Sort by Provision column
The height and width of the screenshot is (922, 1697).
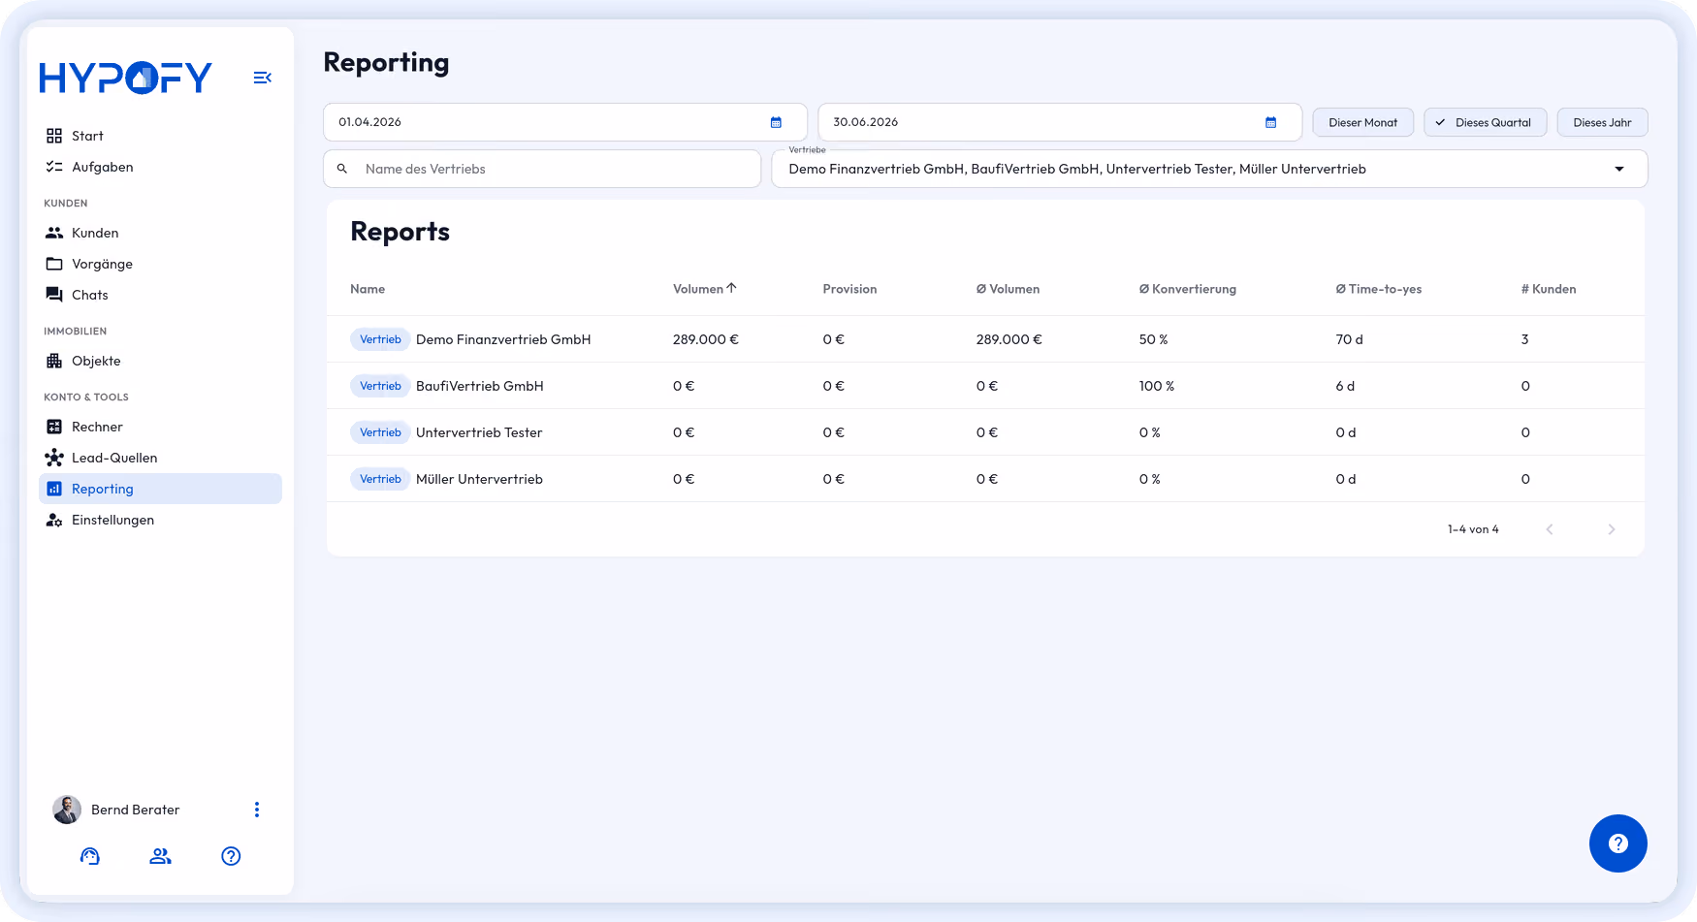tap(849, 289)
